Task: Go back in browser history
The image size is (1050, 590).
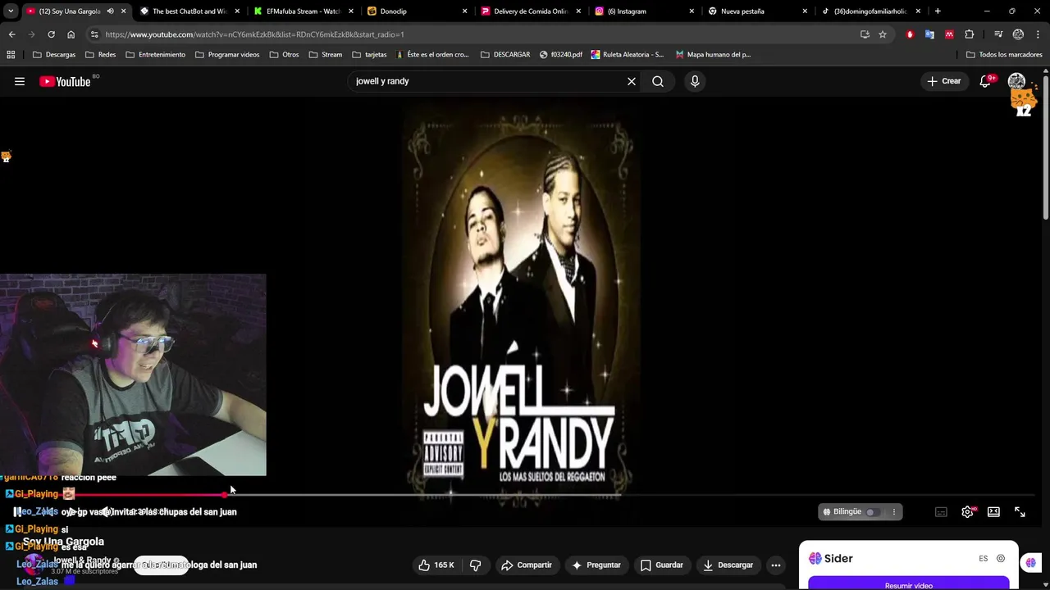Action: coord(11,34)
